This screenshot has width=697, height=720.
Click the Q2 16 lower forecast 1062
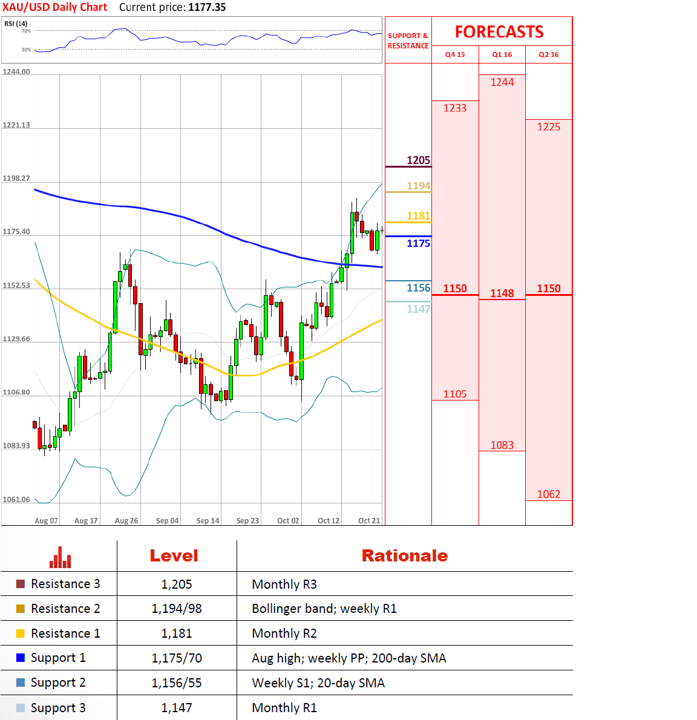coord(549,494)
